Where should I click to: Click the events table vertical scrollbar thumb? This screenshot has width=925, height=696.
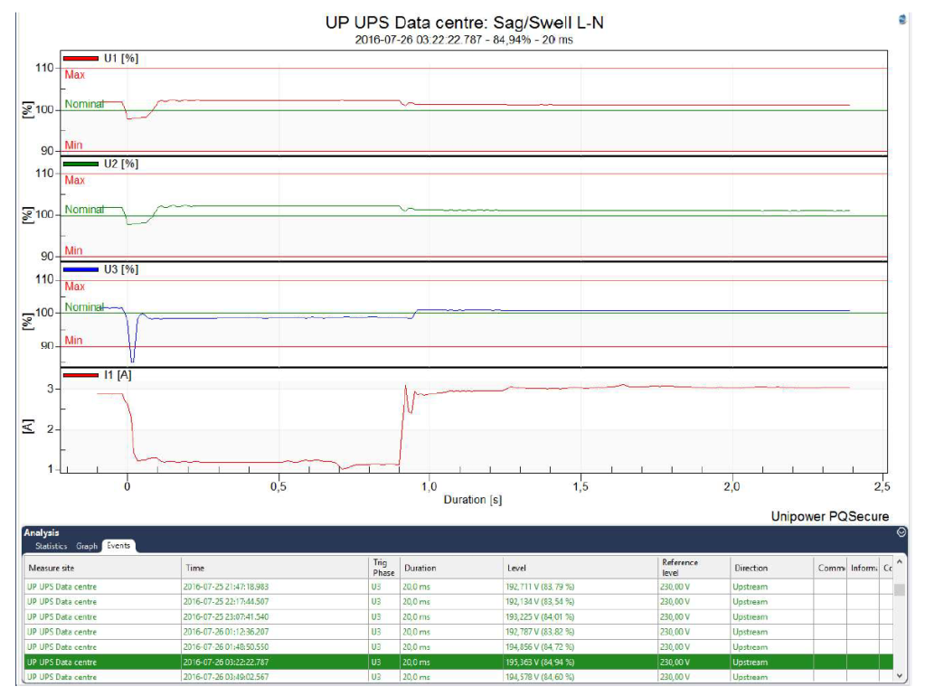[899, 590]
